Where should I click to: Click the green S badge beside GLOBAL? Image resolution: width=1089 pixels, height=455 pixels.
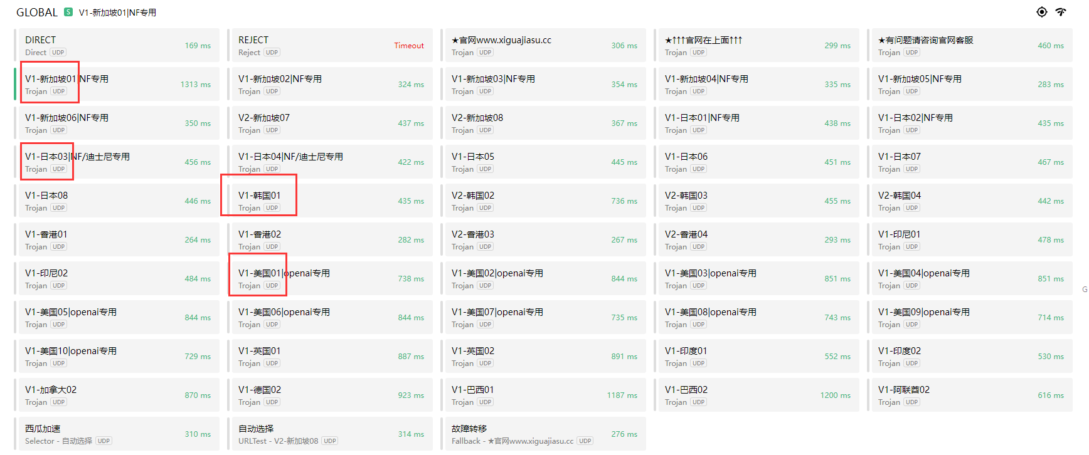tap(68, 12)
